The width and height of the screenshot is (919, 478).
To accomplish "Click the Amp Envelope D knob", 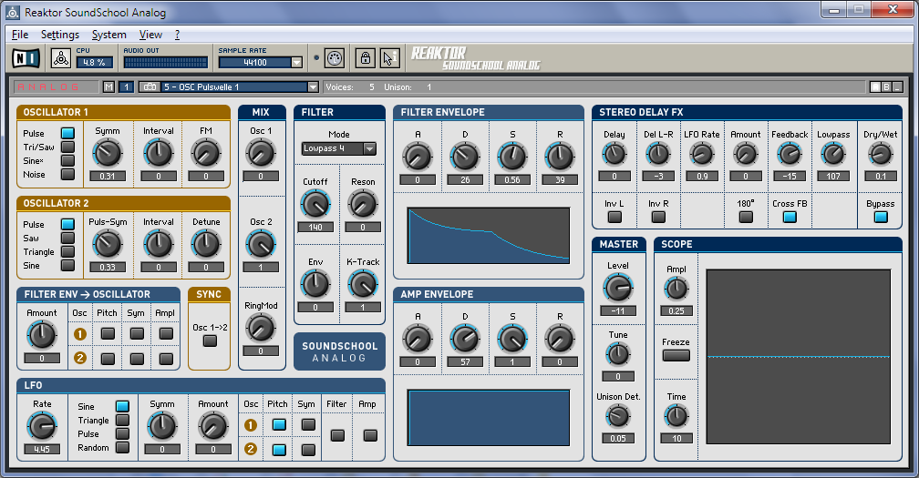I will click(465, 339).
